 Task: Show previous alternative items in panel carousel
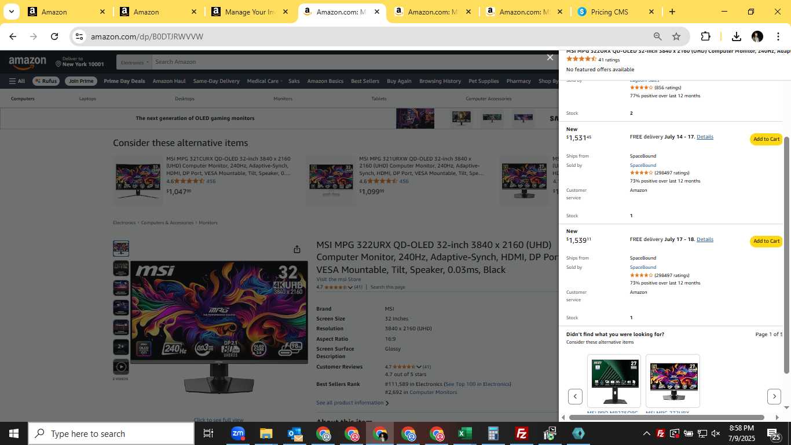[x=575, y=396]
